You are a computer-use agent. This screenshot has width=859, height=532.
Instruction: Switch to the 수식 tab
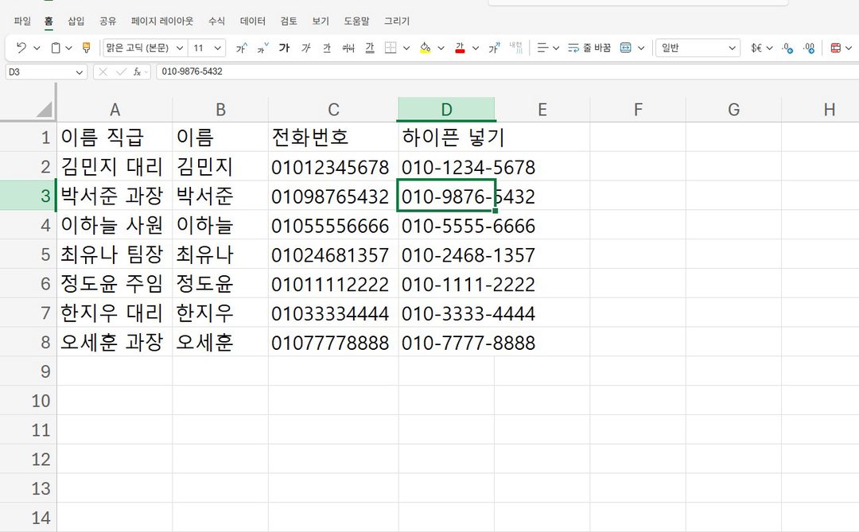[216, 21]
